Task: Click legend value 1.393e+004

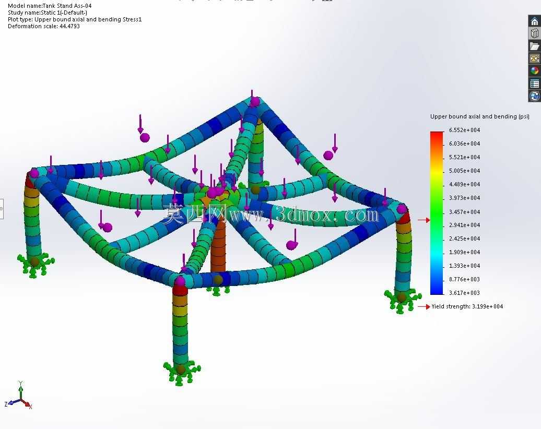Action: [x=464, y=266]
